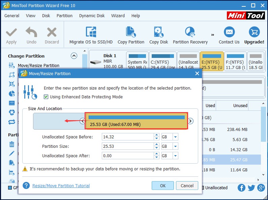Edit the Unallocated Space Before field
This screenshot has width=268, height=200.
click(x=128, y=137)
